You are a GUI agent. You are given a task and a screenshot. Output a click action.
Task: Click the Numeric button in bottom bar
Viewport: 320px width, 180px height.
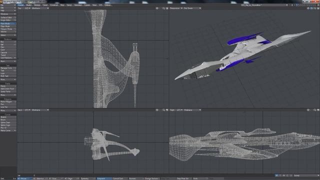[x=136, y=178]
